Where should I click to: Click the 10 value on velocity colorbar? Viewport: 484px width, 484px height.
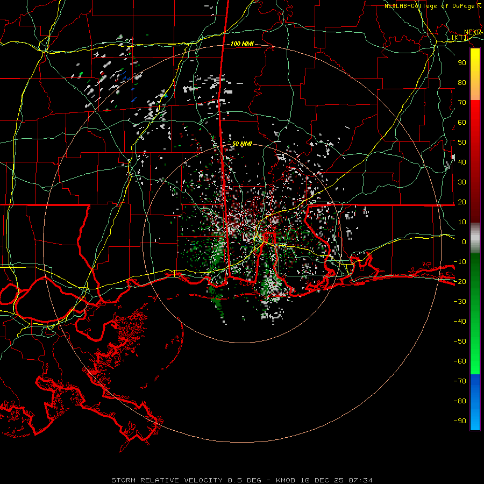462,222
